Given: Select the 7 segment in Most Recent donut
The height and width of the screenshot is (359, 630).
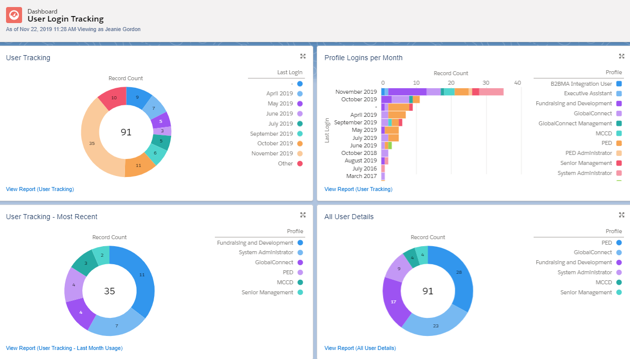Looking at the screenshot, I should [116, 326].
